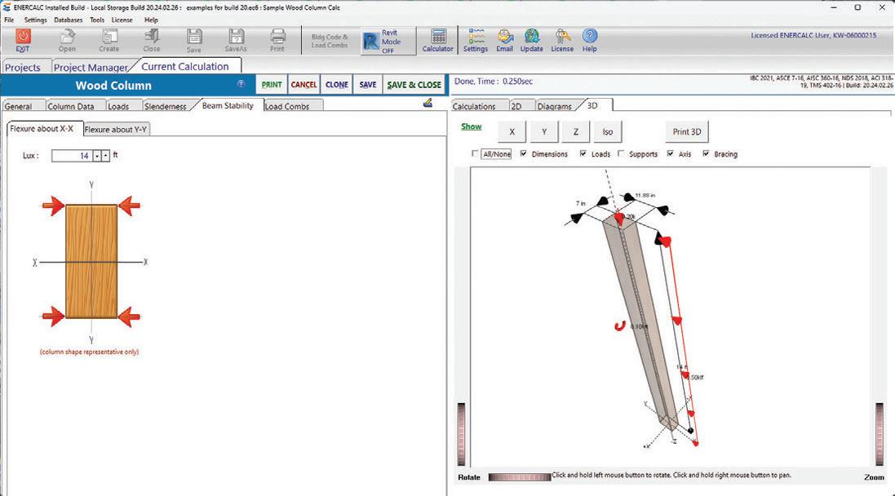Toggle the Bracing checkbox
This screenshot has width=895, height=496.
pyautogui.click(x=706, y=153)
